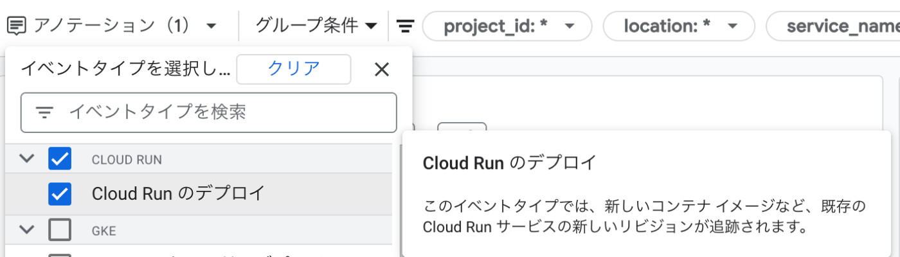Click the filter list icon
Image resolution: width=900 pixels, height=257 pixels.
[405, 26]
